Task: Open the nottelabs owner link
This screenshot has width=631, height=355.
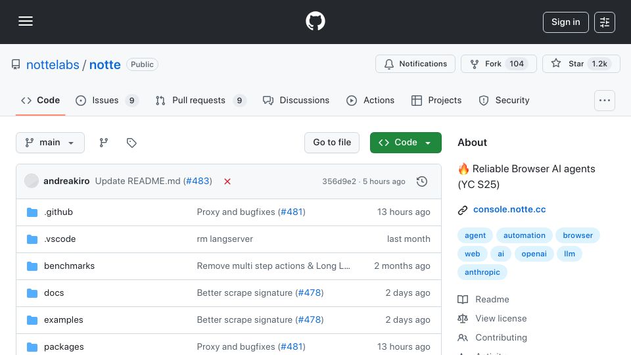Action: pos(53,64)
